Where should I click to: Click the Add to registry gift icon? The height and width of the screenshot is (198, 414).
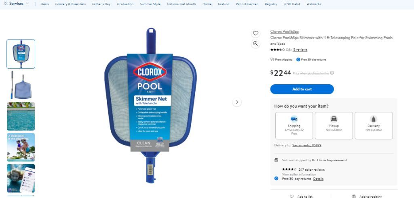coord(354,196)
